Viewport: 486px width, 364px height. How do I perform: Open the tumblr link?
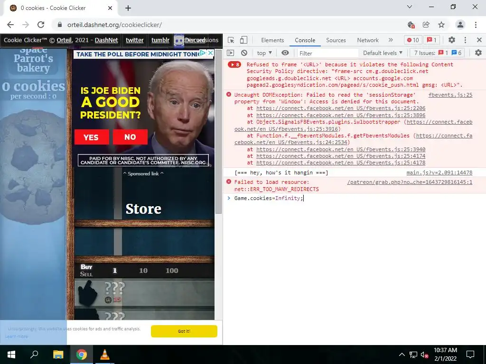160,40
